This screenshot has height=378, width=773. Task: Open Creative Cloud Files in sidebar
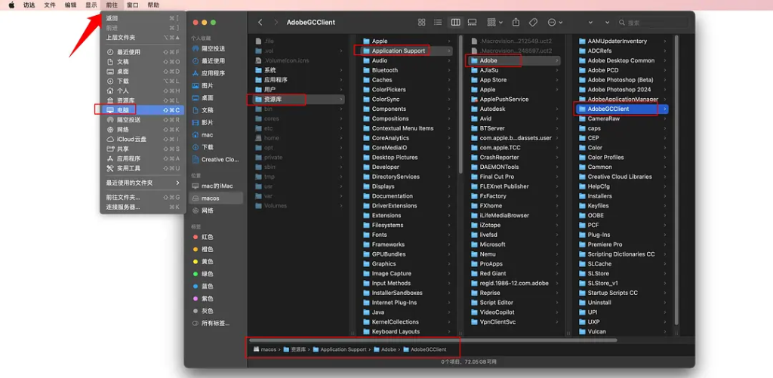[x=215, y=159]
